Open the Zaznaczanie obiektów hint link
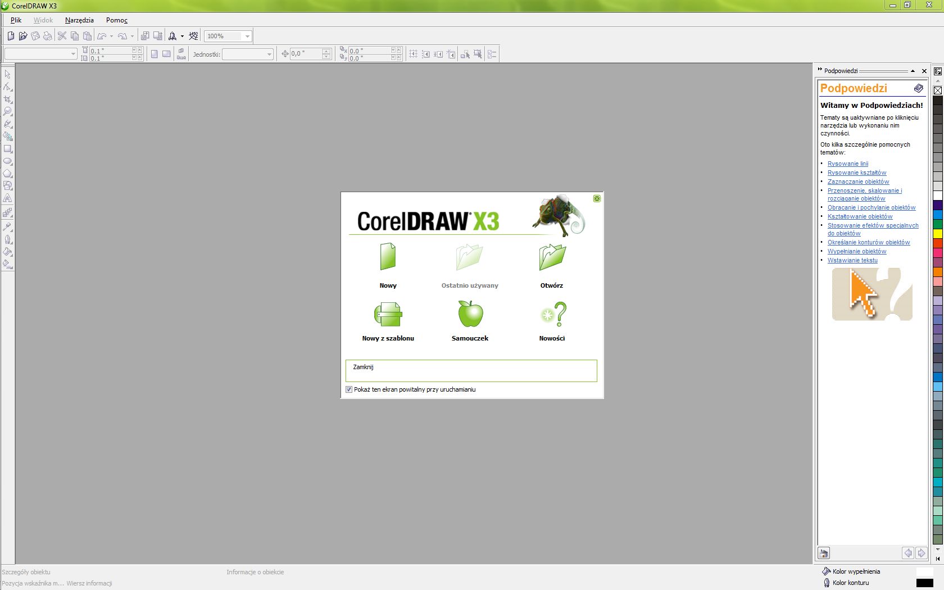Viewport: 944px width, 590px height. (859, 181)
